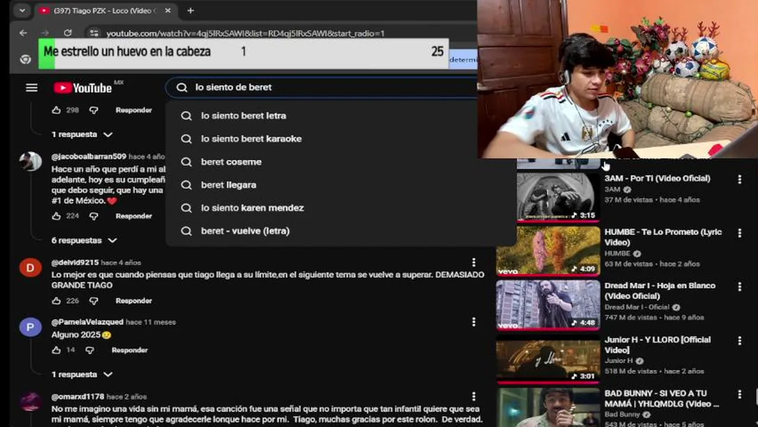Image resolution: width=758 pixels, height=427 pixels.
Task: Reply to PamelaVelazqued's comment
Action: pos(129,350)
